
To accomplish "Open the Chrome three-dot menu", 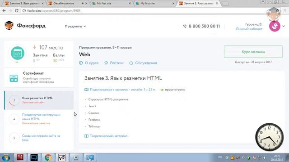I will (x=285, y=11).
